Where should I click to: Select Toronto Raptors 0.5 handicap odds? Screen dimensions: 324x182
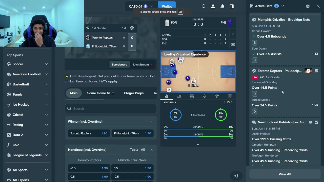(89, 176)
